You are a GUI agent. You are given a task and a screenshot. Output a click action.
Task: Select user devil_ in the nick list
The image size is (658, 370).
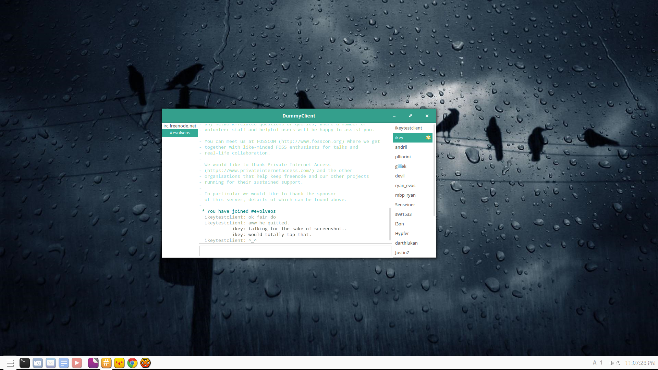tap(413, 176)
